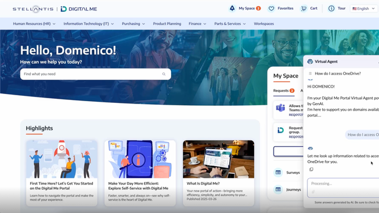Open the laptop 'What Is Digital Me?' thumbnail
379x213 pixels.
point(219,159)
